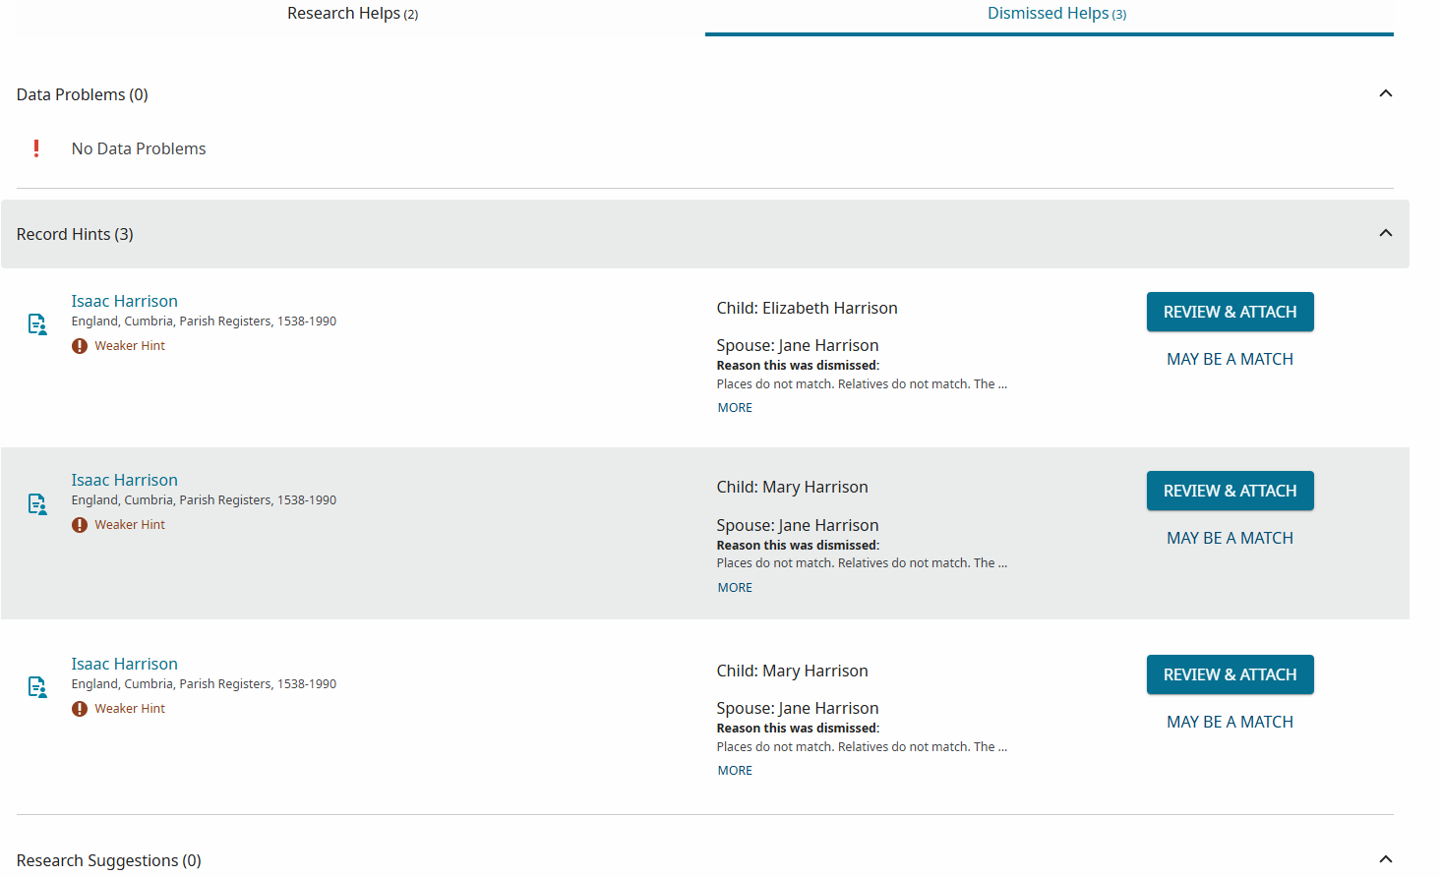Click the Weaker Hint warning icon in the Elizabeth Harrison row
1441x877 pixels.
(80, 346)
